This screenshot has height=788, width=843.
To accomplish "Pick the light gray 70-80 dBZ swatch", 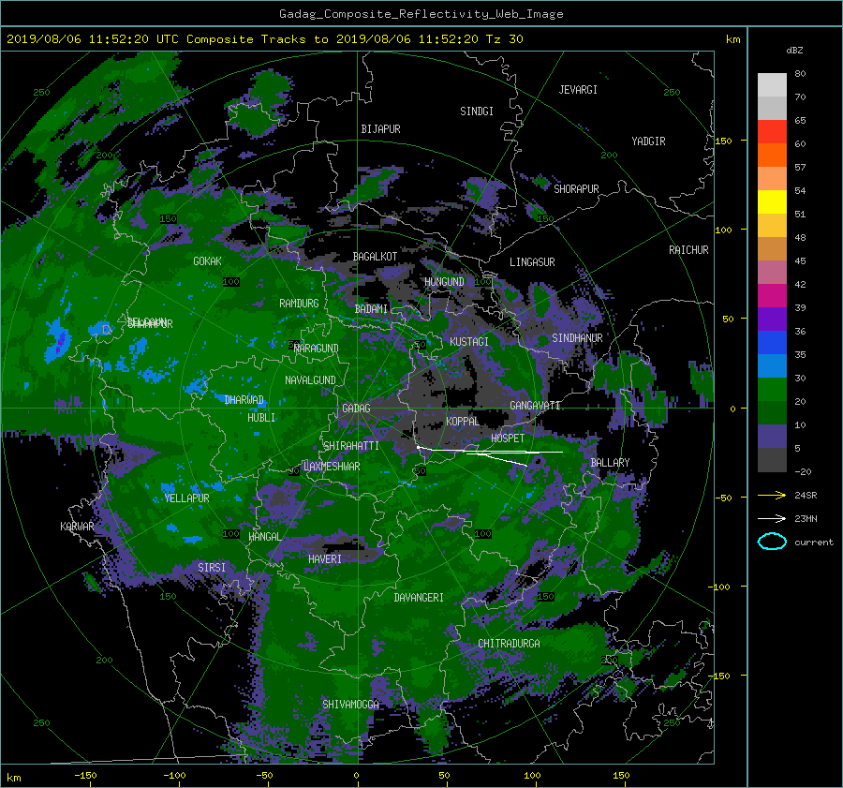I will click(x=772, y=84).
